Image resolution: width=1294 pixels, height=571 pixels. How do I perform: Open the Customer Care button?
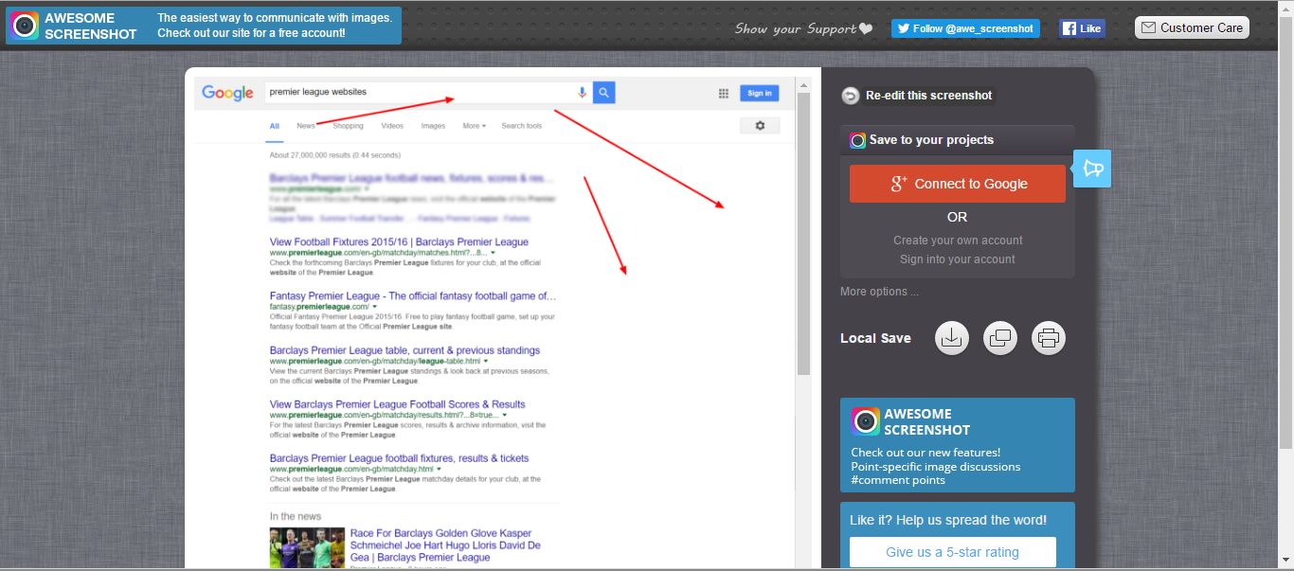click(1192, 27)
